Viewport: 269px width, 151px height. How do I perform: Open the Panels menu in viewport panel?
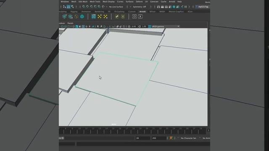coord(70,23)
